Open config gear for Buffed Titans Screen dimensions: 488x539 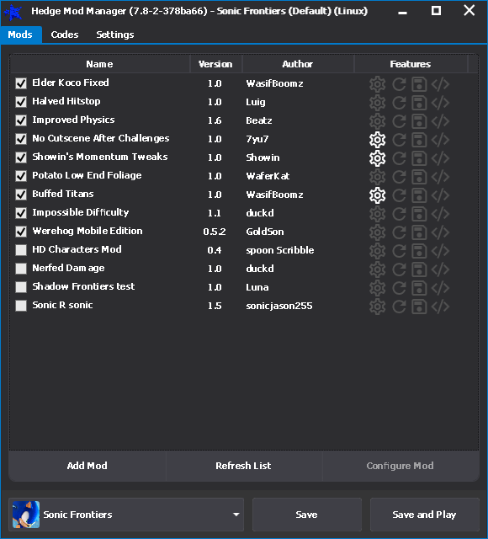coord(378,195)
